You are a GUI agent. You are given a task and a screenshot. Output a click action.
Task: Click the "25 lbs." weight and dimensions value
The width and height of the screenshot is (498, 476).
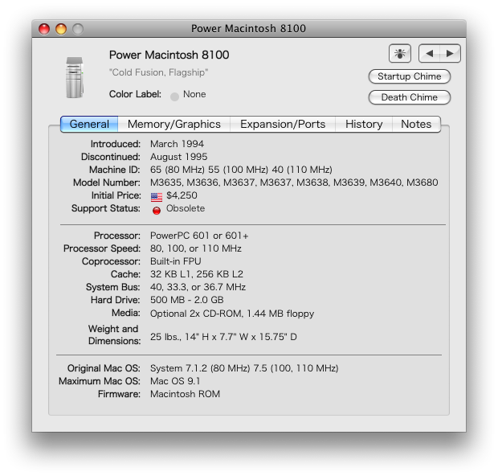(223, 337)
